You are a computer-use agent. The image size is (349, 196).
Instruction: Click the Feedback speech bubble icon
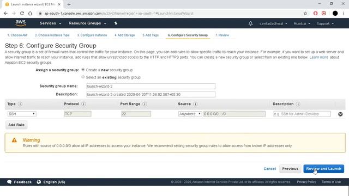[9, 182]
